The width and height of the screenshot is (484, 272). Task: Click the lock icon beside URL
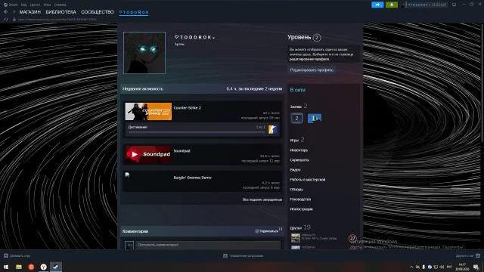[14, 19]
